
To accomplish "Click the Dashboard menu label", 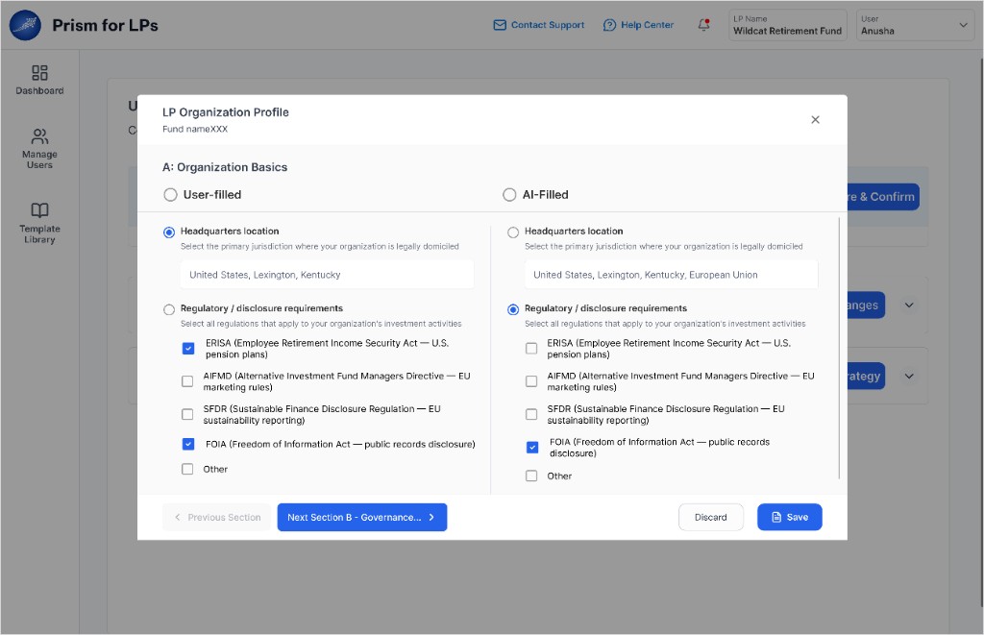I will click(x=39, y=91).
